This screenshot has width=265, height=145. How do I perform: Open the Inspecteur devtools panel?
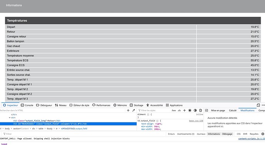point(10,105)
